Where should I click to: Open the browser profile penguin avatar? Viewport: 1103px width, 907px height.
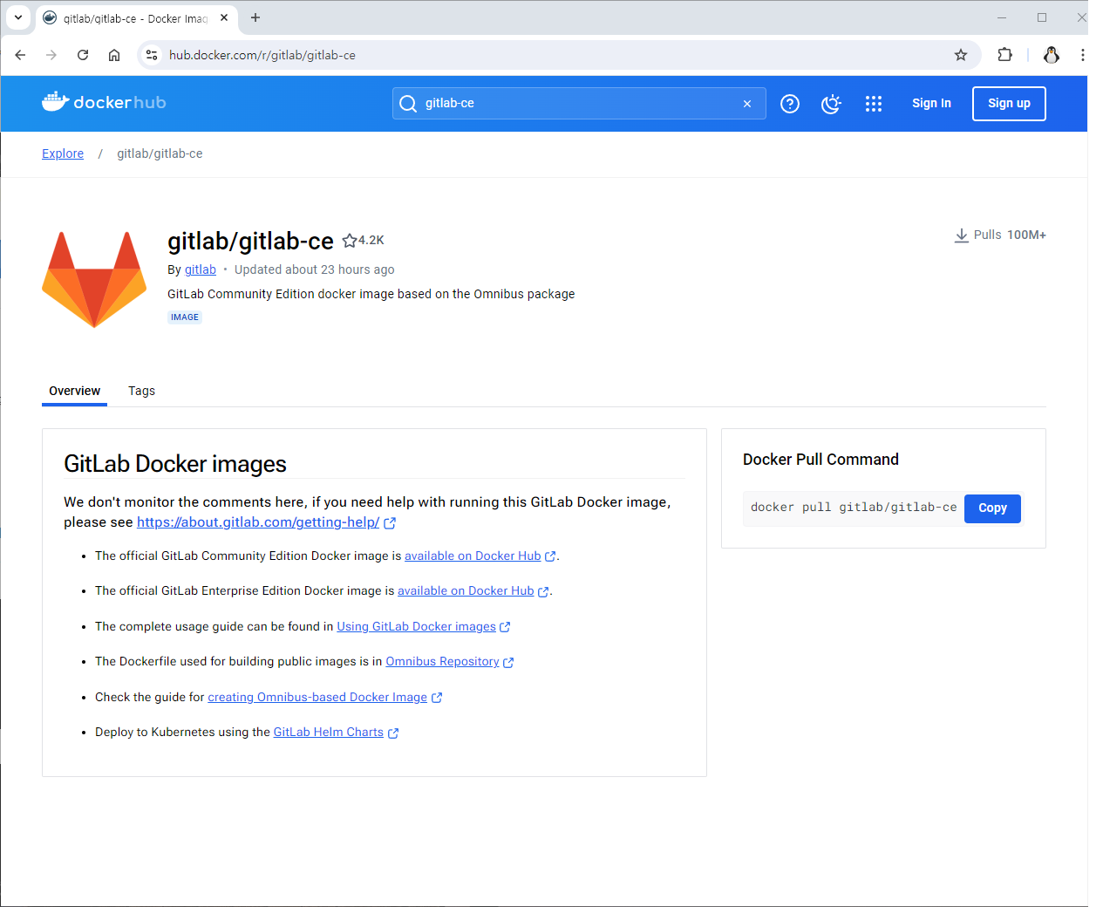tap(1052, 55)
